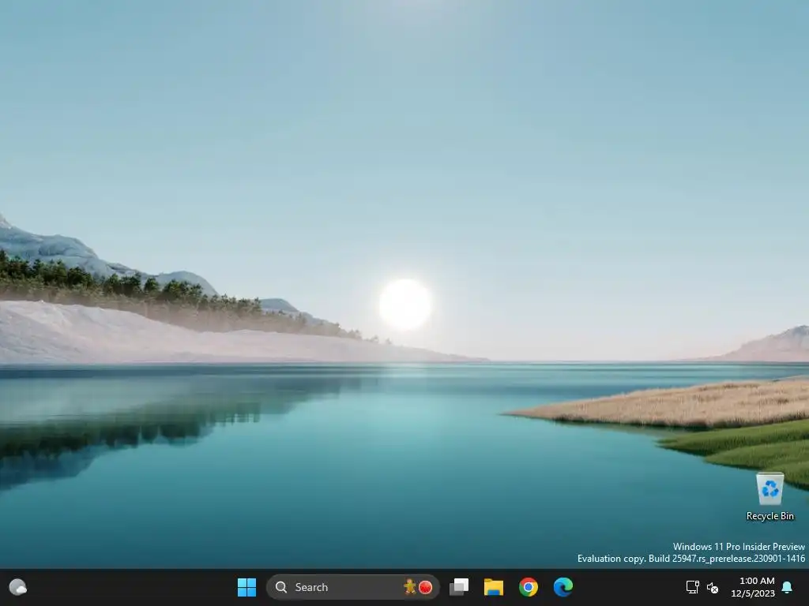This screenshot has height=606, width=809.
Task: Select the Recycle Bin desktop icon
Action: tap(769, 496)
